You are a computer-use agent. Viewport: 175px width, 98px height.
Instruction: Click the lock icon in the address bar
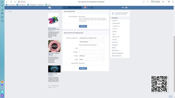[19, 2]
